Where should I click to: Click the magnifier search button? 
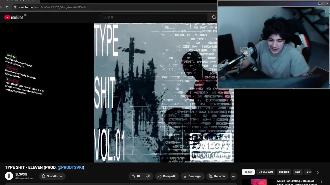pos(214,17)
